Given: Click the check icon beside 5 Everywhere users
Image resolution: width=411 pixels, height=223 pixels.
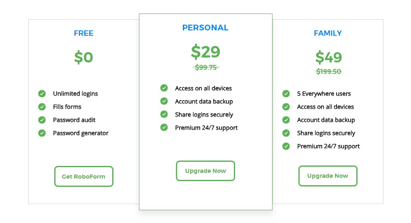Looking at the screenshot, I should 286,94.
